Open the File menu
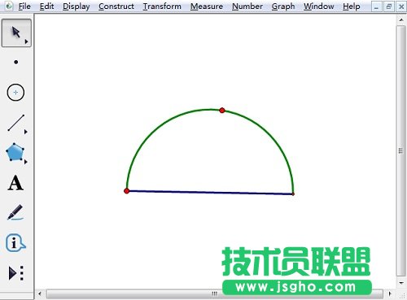Viewport: 407px width, 300px height. click(24, 7)
